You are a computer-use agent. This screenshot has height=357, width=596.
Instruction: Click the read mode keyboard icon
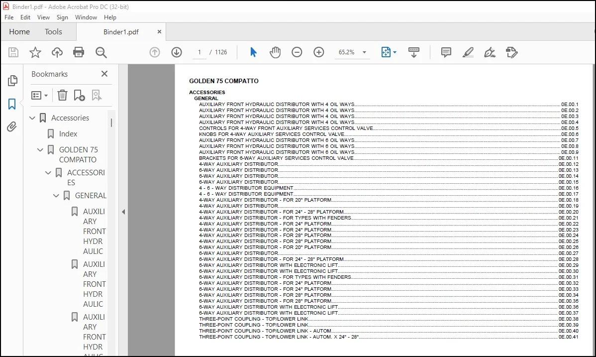(414, 52)
